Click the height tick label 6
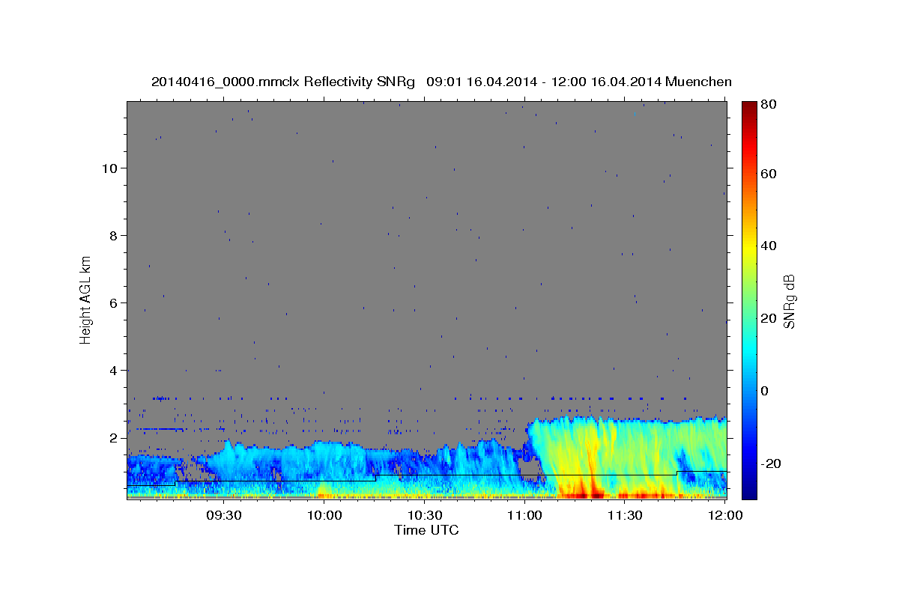 click(113, 303)
